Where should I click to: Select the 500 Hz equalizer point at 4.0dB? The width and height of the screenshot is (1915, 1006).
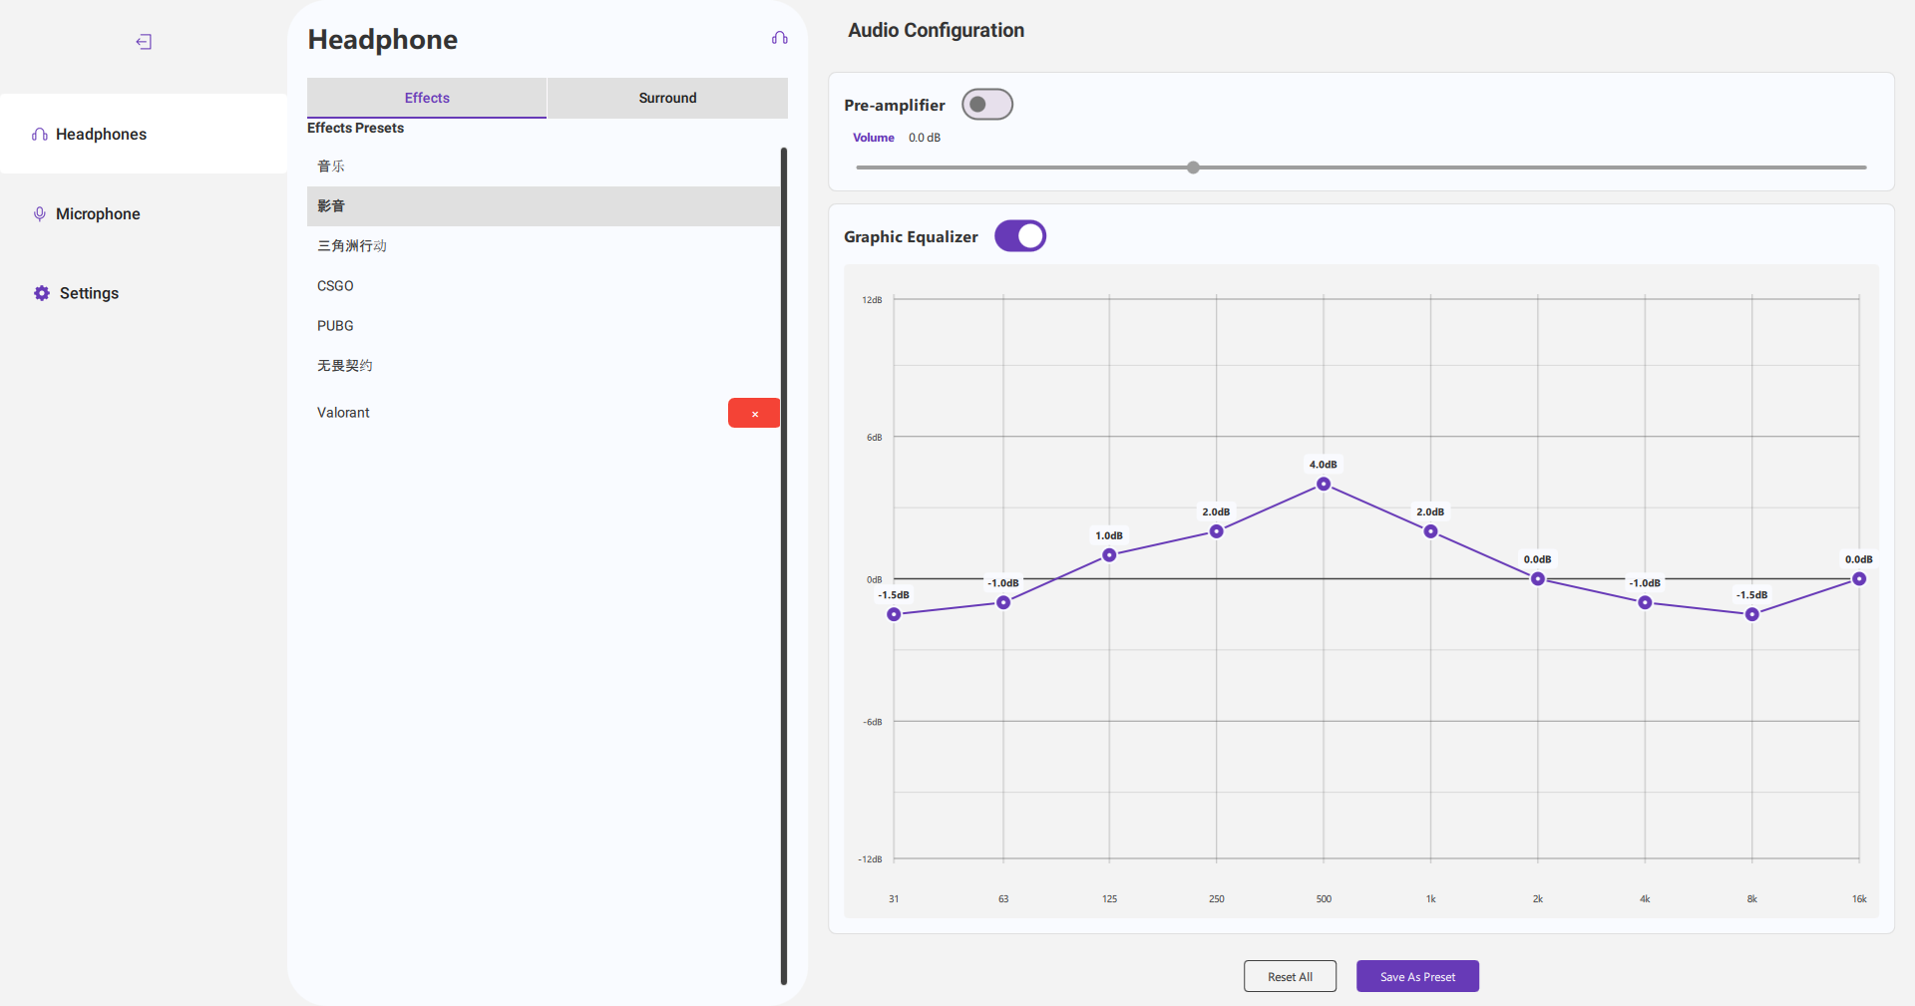[x=1324, y=485]
